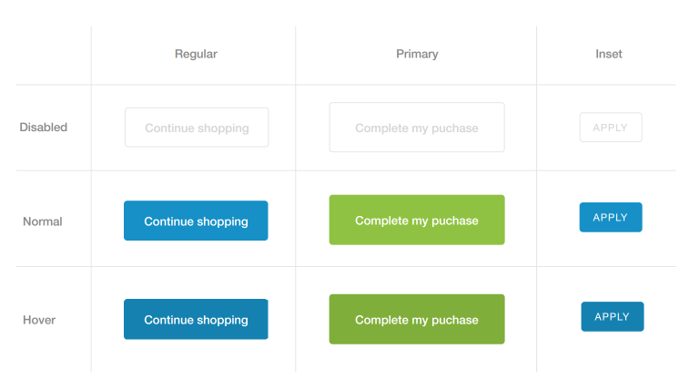Click the hover-state Complete my puchase button
This screenshot has height=390, width=690.
tap(417, 320)
